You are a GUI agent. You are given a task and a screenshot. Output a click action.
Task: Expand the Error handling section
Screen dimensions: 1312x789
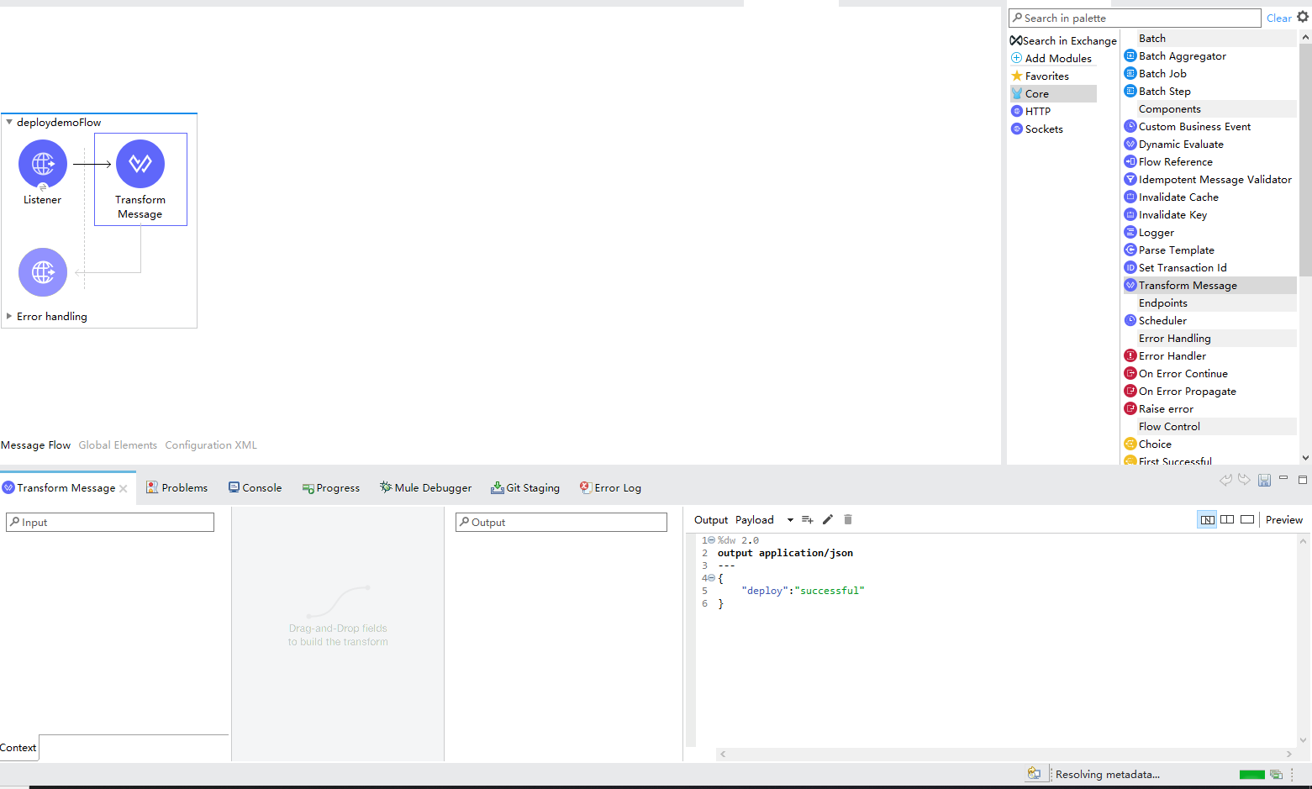click(8, 317)
